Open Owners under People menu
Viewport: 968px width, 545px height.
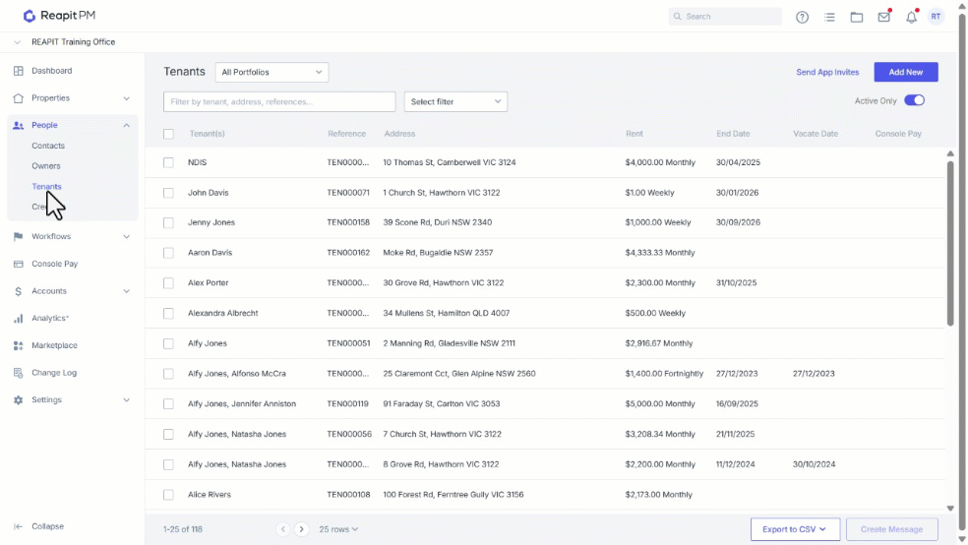tap(46, 166)
